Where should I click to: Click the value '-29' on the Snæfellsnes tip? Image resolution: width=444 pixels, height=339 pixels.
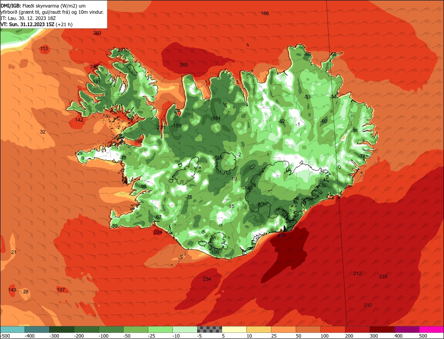(x=79, y=153)
